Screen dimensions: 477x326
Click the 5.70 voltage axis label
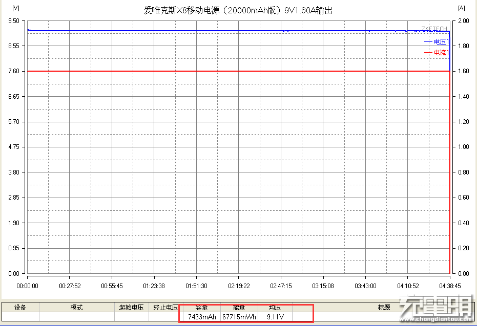pos(14,122)
